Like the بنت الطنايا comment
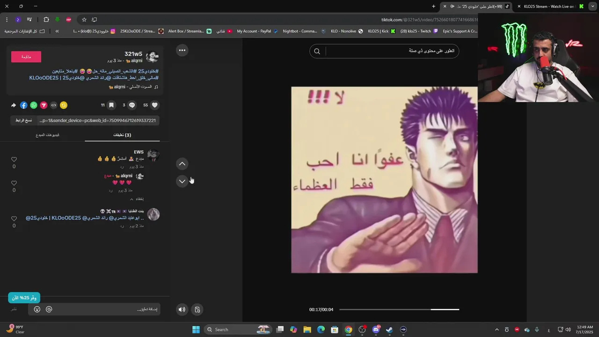 point(14,219)
